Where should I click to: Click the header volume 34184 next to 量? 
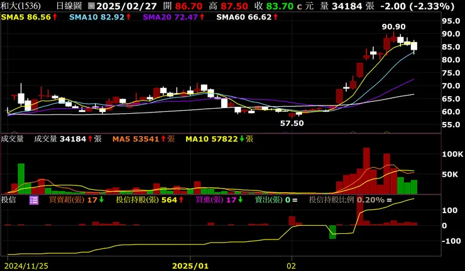pyautogui.click(x=347, y=6)
